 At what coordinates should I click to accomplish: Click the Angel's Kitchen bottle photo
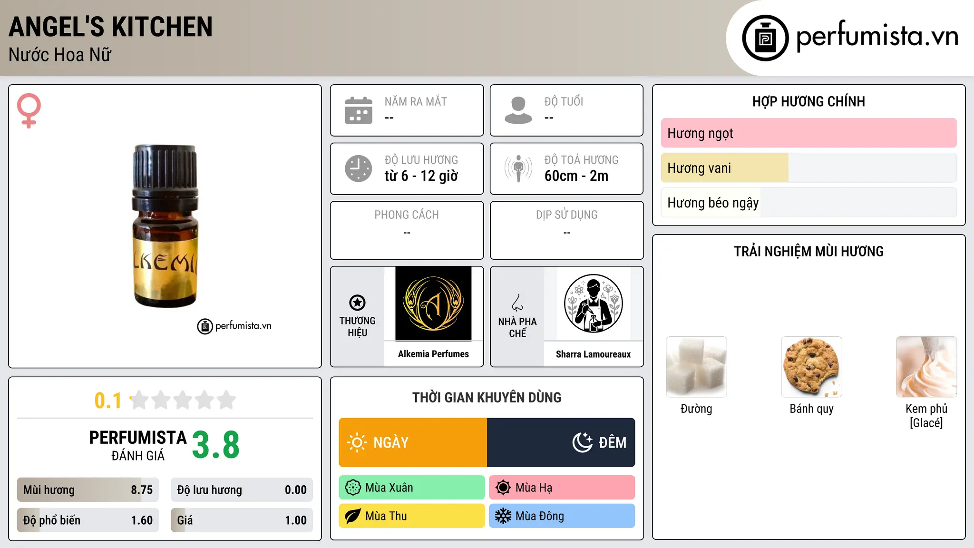(165, 226)
